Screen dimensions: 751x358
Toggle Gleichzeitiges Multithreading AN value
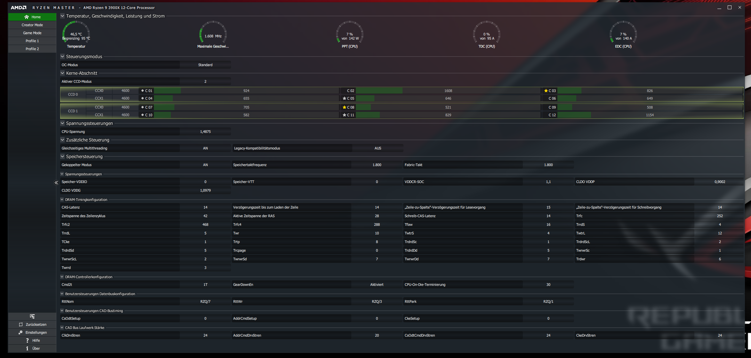point(205,148)
